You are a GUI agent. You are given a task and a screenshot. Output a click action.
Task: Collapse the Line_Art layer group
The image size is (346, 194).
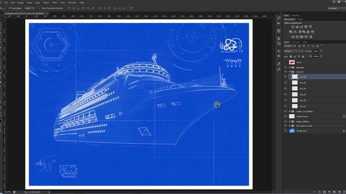(x=290, y=72)
